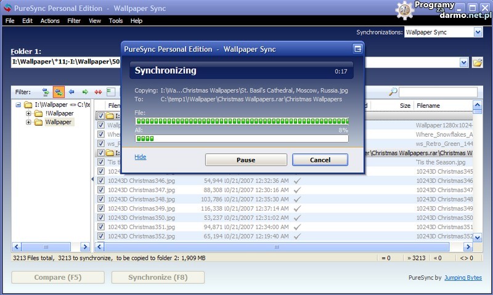Click the magnifying glass search icon
Viewport: 493px width, 295px height.
[x=393, y=92]
